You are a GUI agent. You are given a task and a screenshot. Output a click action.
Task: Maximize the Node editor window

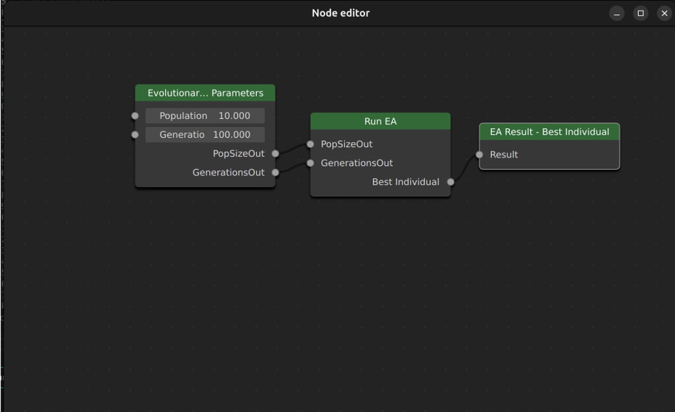[640, 13]
